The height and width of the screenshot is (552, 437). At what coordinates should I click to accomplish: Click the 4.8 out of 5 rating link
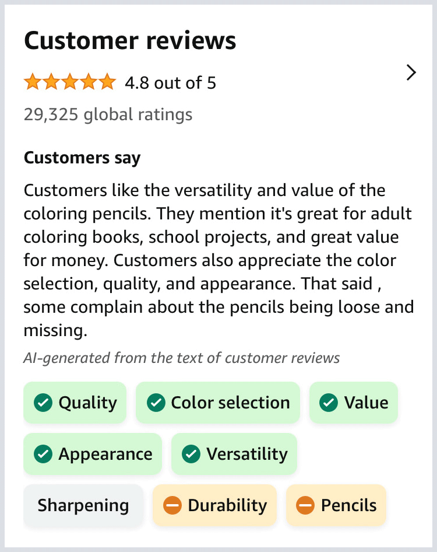coord(170,83)
